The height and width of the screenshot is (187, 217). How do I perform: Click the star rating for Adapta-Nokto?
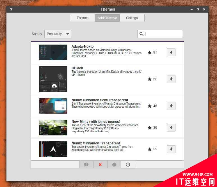pos(150,52)
